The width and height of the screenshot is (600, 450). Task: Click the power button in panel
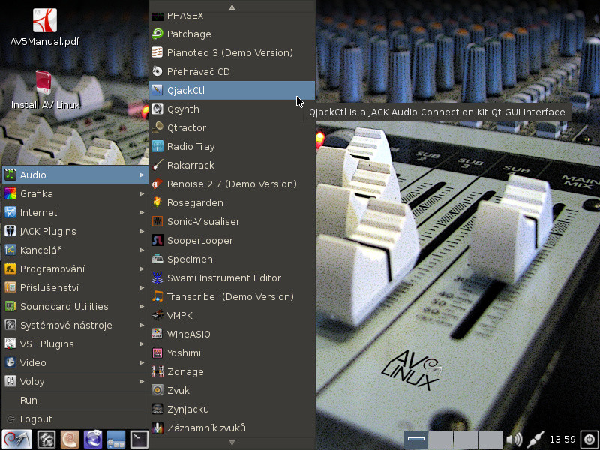[x=589, y=439]
